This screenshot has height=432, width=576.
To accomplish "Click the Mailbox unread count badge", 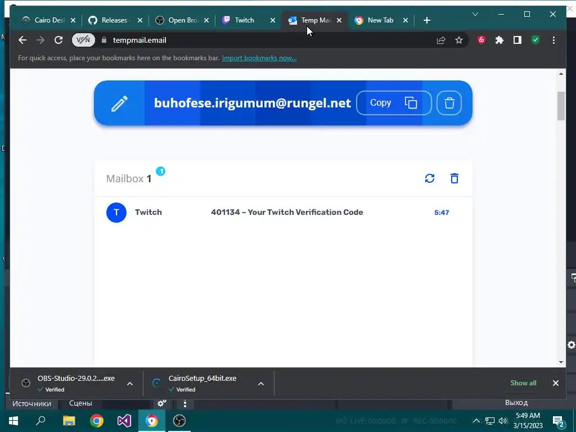I will 160,171.
